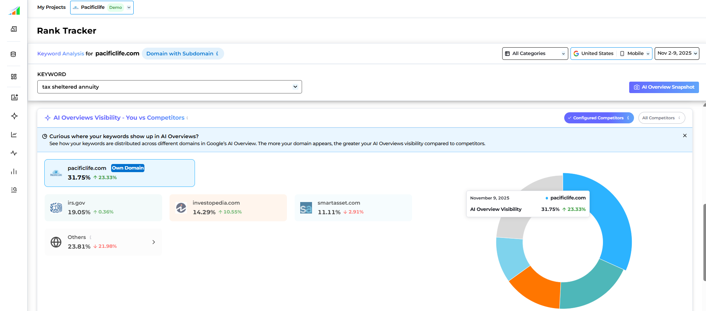The width and height of the screenshot is (706, 311).
Task: Click the 31.75% value in pacificlife.com card
Action: point(79,178)
